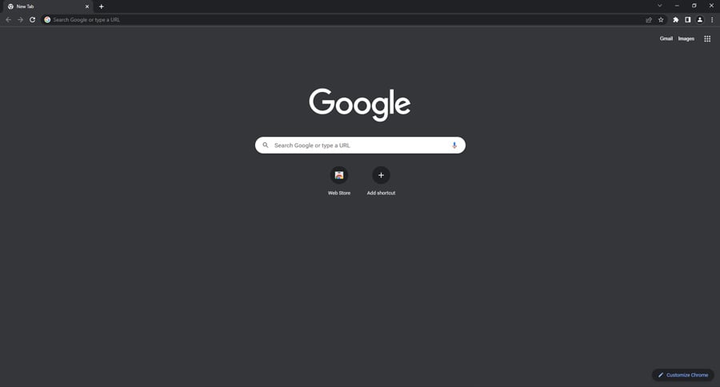Viewport: 720px width, 387px height.
Task: Bookmark this tab with the star icon
Action: [661, 20]
